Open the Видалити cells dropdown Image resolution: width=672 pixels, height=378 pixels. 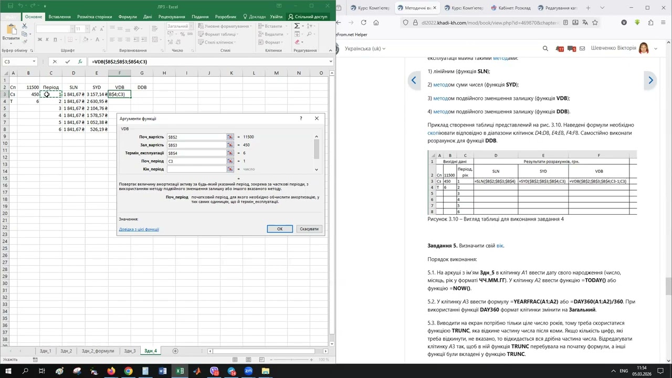(x=274, y=34)
